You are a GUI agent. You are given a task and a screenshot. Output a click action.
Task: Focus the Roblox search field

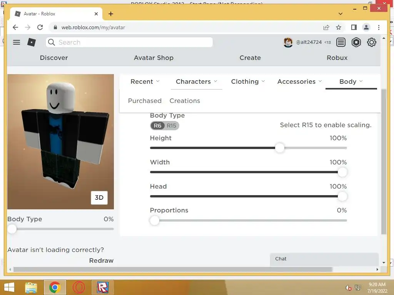point(129,42)
